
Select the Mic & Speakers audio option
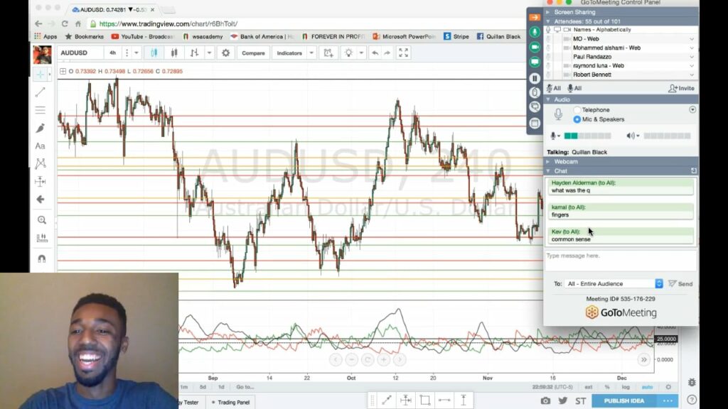tap(577, 119)
